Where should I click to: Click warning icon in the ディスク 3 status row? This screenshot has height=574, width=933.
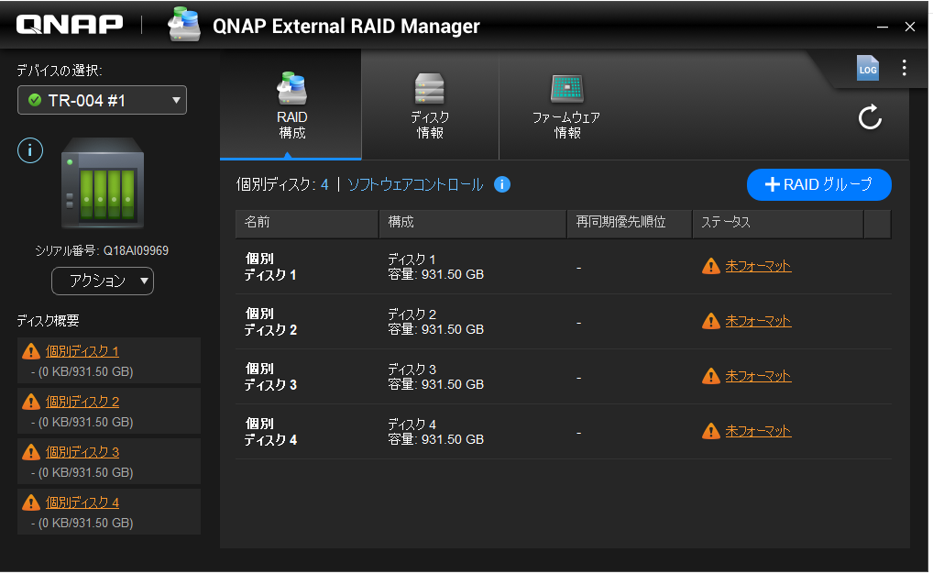pyautogui.click(x=710, y=376)
